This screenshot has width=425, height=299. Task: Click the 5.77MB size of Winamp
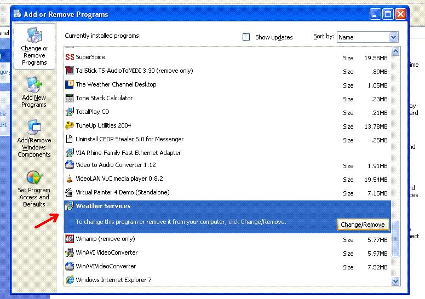(x=377, y=240)
